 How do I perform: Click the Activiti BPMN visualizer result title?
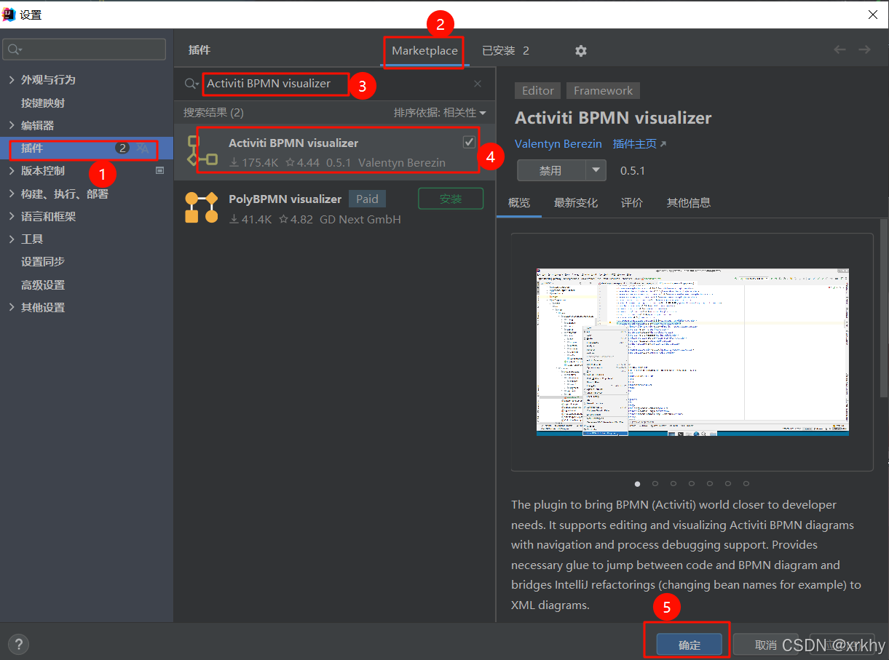point(293,143)
